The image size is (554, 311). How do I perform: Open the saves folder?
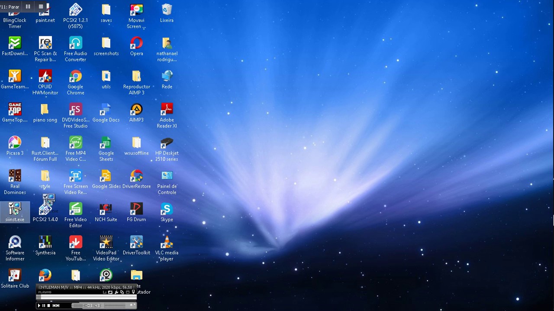click(106, 13)
